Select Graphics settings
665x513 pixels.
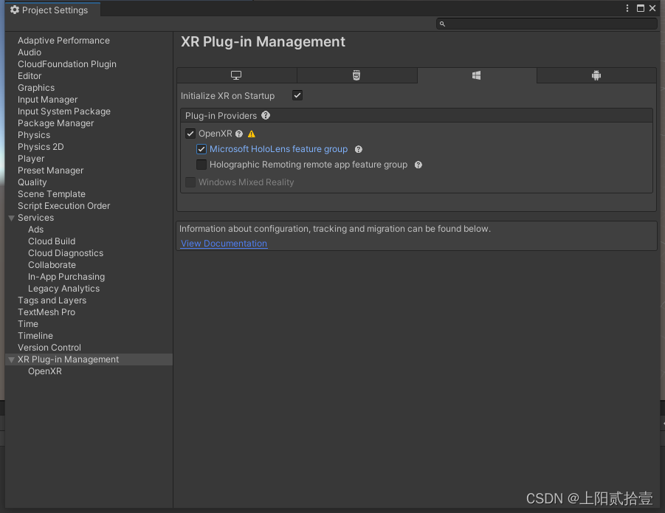tap(36, 88)
